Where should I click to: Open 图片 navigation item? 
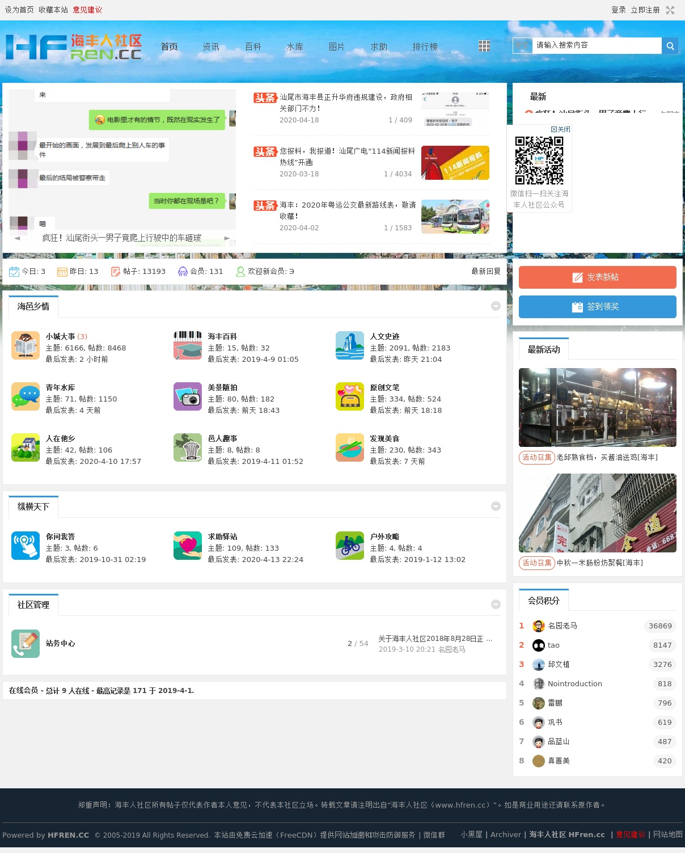[337, 47]
